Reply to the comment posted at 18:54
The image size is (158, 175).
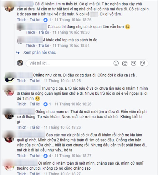44,45
